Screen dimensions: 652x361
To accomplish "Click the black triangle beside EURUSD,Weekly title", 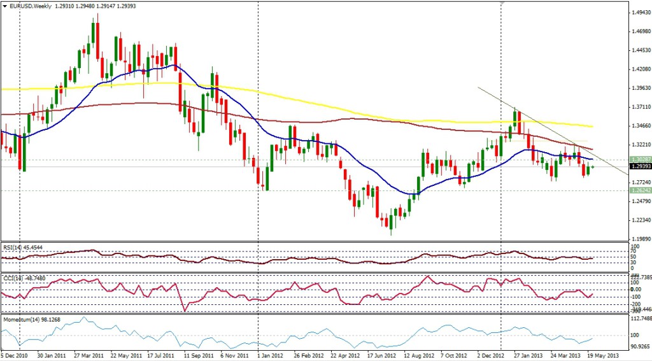I will coord(4,5).
